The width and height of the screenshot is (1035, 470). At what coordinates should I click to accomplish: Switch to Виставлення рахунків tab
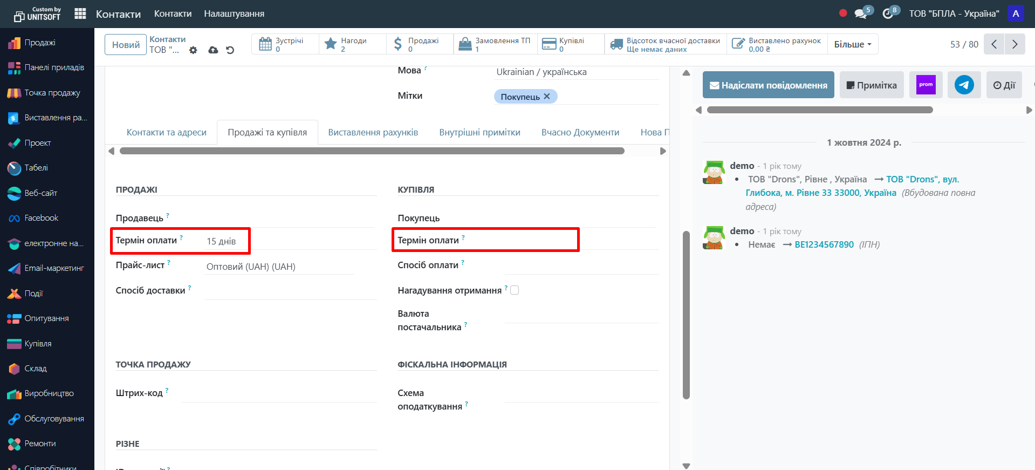click(373, 132)
